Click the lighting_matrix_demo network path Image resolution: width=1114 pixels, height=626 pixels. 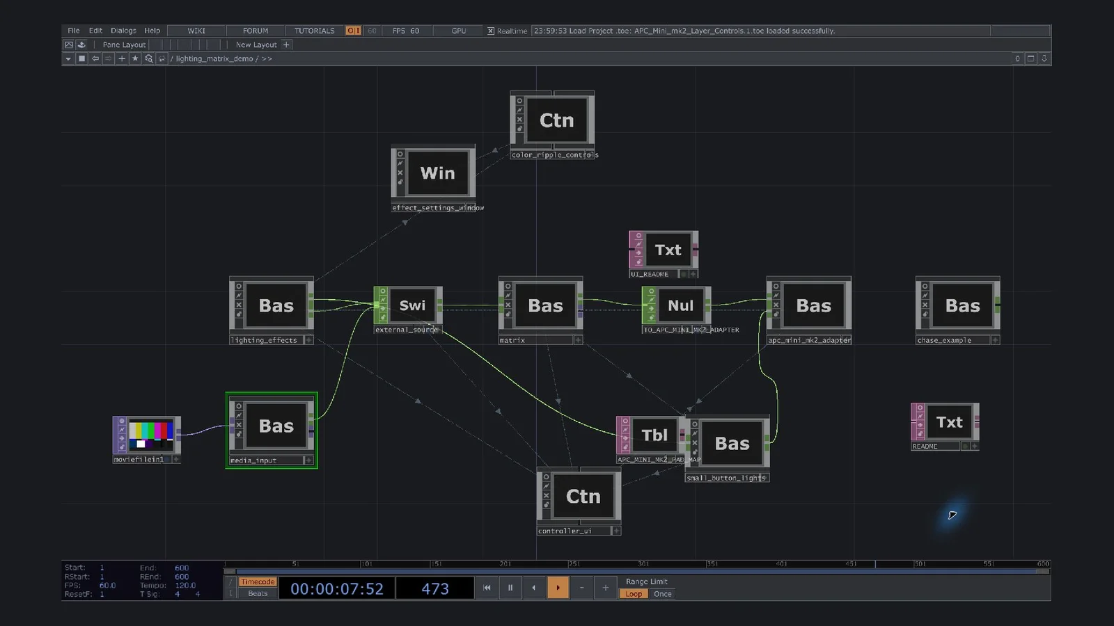coord(214,59)
